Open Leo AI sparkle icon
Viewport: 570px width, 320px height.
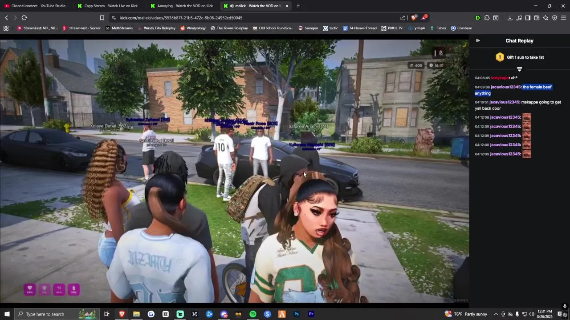tap(546, 18)
